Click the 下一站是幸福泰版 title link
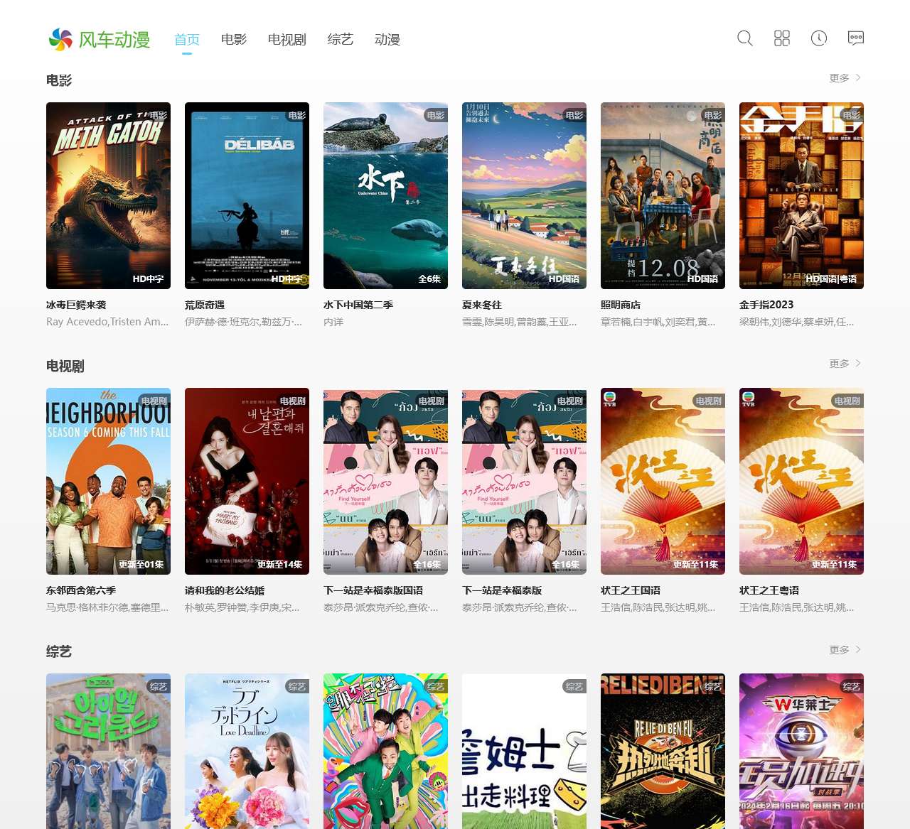The image size is (910, 829). [x=502, y=590]
